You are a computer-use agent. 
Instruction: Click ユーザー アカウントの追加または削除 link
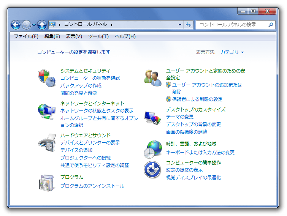207,88
